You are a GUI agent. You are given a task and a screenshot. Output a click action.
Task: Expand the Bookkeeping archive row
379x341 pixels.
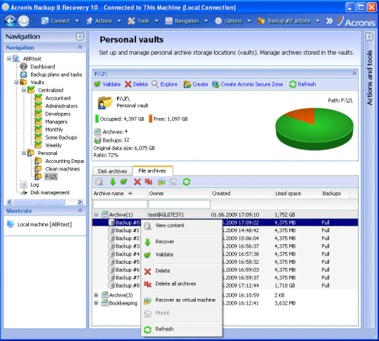[x=96, y=303]
